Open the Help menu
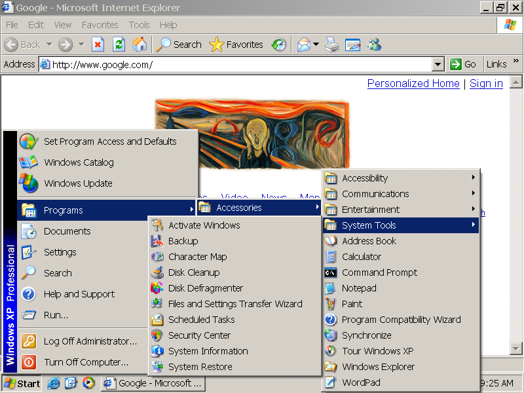 pos(168,25)
